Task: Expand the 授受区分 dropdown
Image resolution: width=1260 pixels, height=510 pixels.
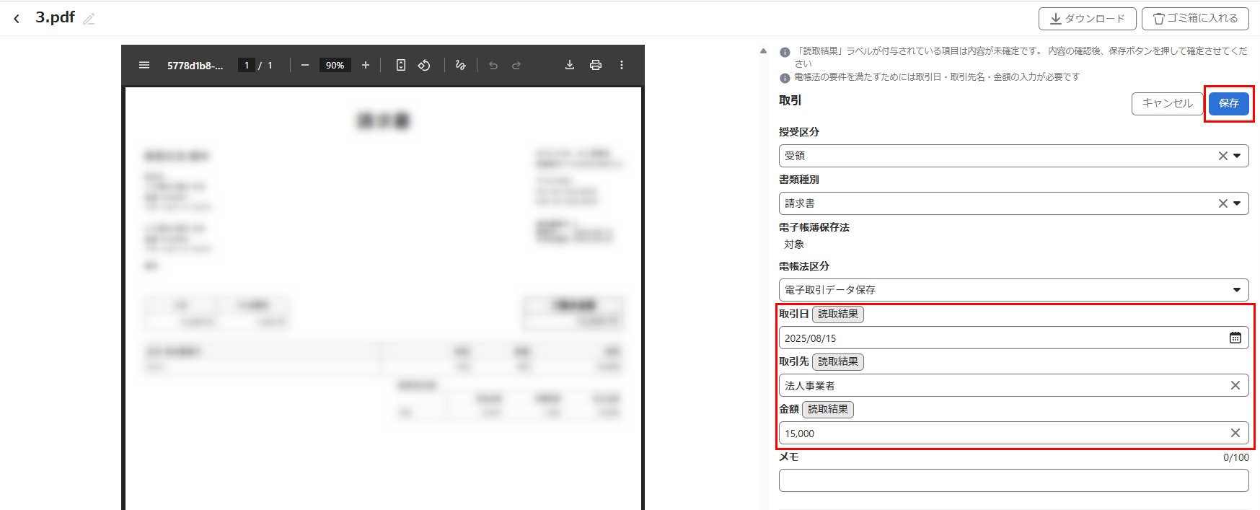Action: coord(1237,156)
